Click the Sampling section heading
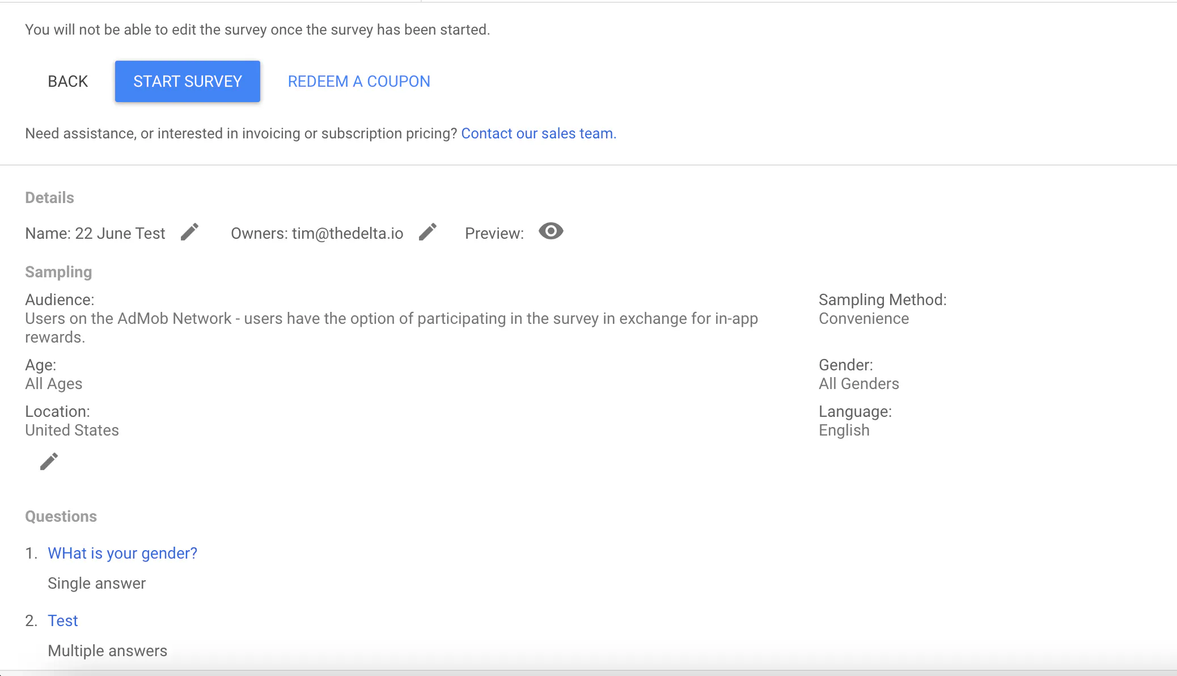The width and height of the screenshot is (1177, 676). [x=58, y=272]
